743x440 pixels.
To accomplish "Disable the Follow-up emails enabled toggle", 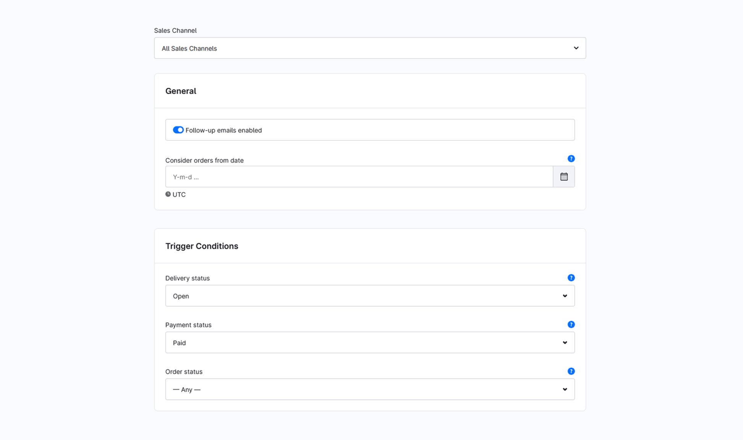I will (178, 130).
